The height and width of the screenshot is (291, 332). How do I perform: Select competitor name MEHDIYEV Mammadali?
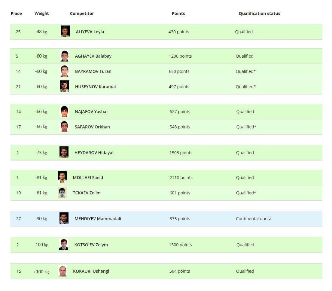(98, 219)
